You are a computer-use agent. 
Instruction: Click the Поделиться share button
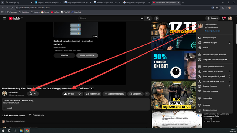tap(93, 94)
